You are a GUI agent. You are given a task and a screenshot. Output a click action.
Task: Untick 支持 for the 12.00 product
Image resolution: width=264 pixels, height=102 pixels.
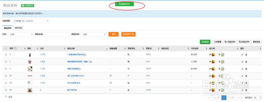click(192, 69)
